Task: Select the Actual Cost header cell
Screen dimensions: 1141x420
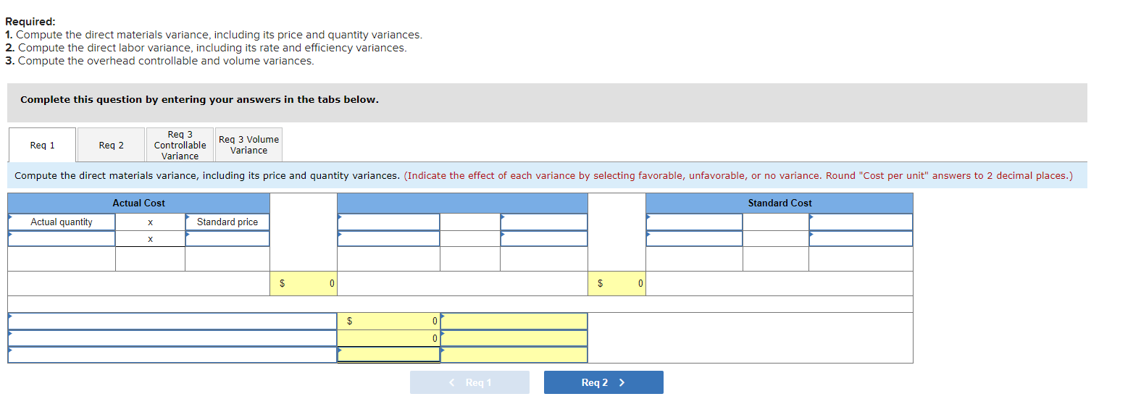Action: (x=138, y=203)
